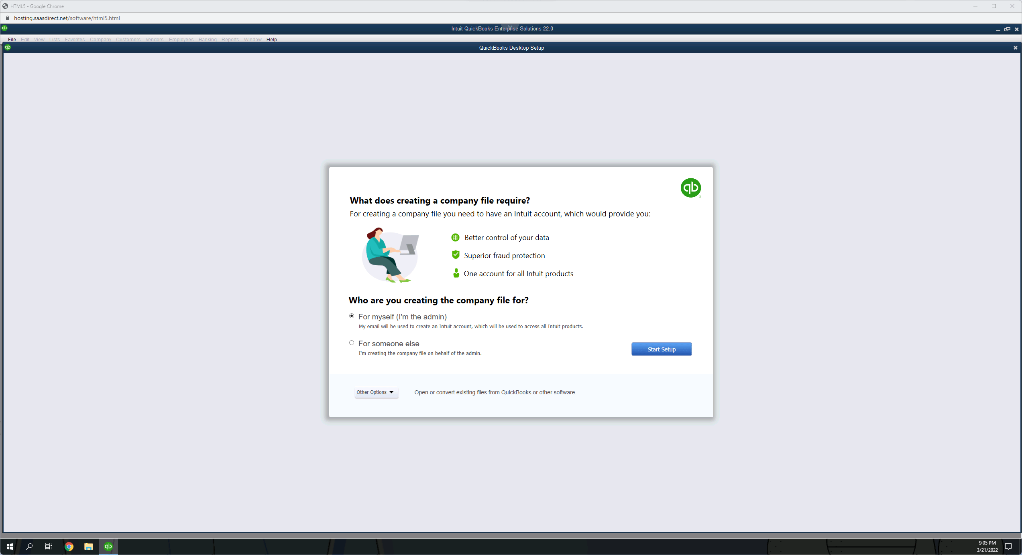1022x555 pixels.
Task: Close the QuickBooks Desktop Setup window
Action: tap(1016, 48)
